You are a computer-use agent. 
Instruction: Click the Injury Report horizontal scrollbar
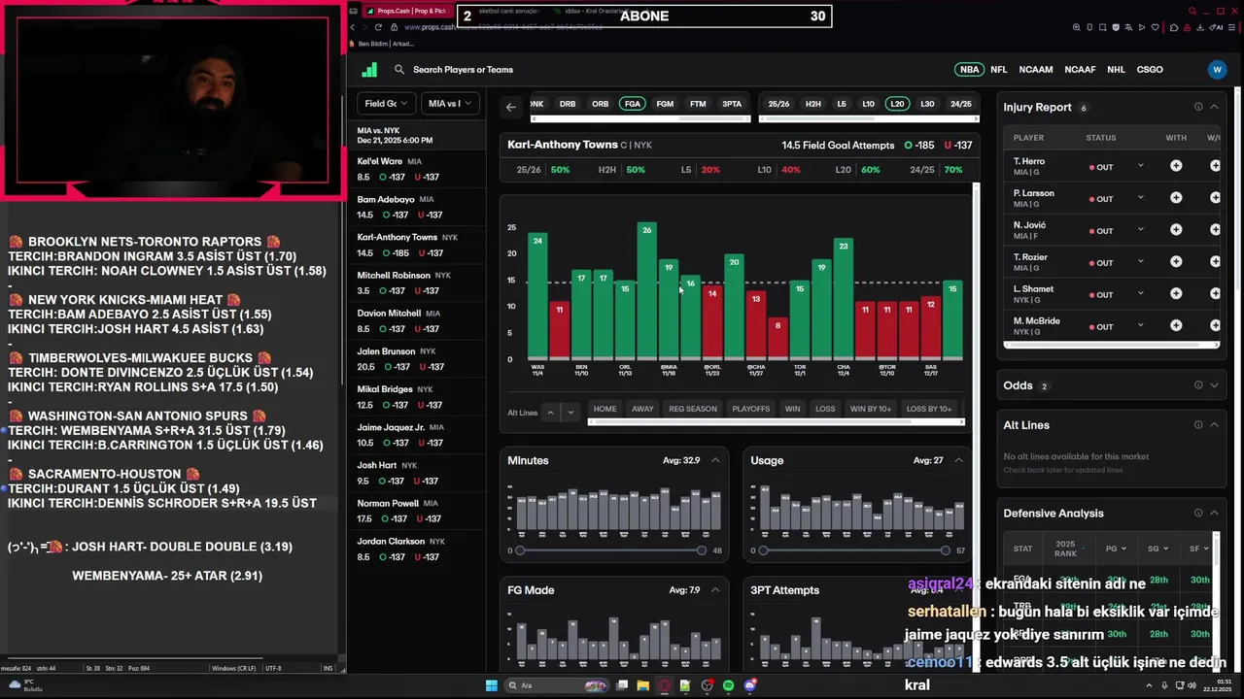coord(1111,345)
